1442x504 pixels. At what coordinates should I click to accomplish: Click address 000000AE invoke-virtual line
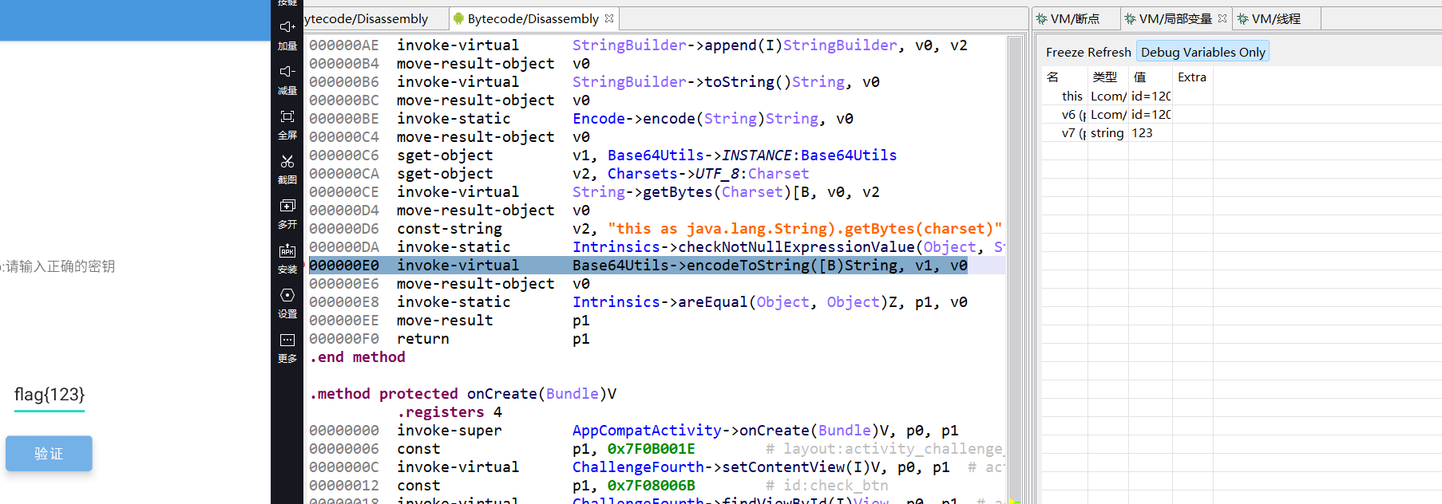pyautogui.click(x=637, y=45)
